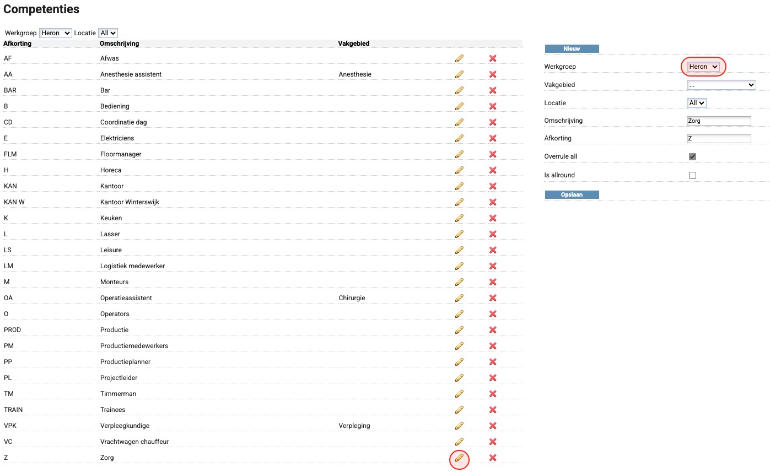770x472 pixels.
Task: Click the Opslaan button
Action: 572,194
